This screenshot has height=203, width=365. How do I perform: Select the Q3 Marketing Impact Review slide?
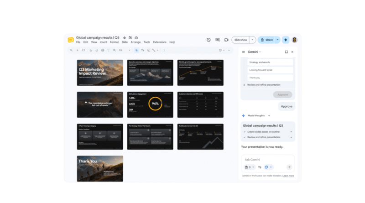pyautogui.click(x=100, y=73)
